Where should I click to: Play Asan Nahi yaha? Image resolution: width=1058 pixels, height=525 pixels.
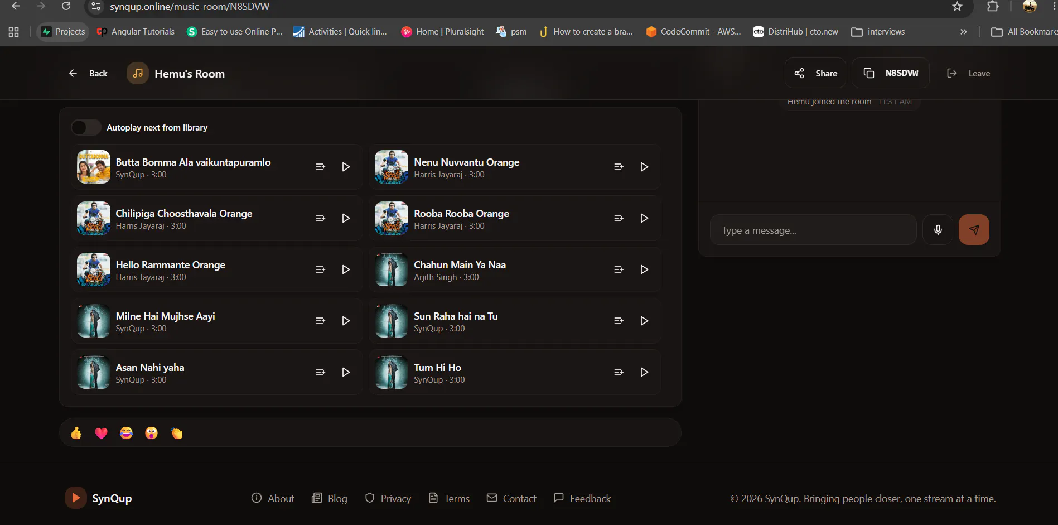click(346, 372)
